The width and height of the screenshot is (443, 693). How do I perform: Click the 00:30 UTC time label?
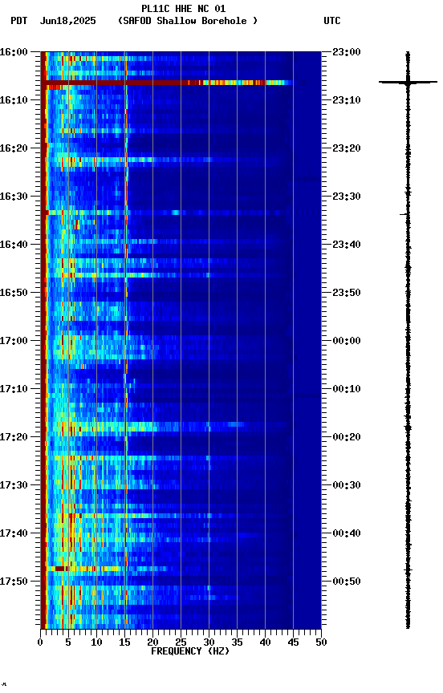(x=347, y=486)
